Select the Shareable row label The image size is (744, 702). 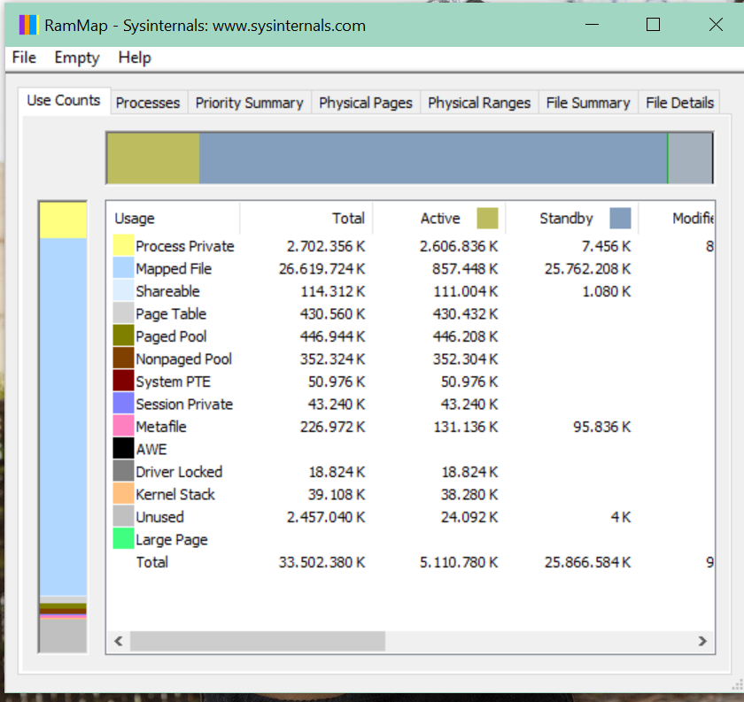(x=167, y=291)
